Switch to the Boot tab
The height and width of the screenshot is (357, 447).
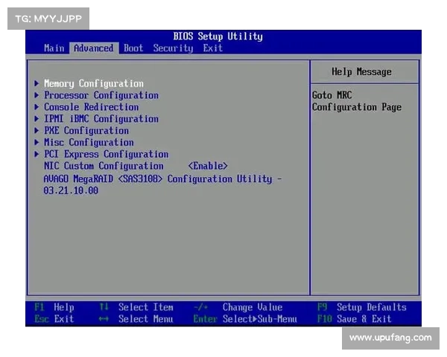click(133, 48)
